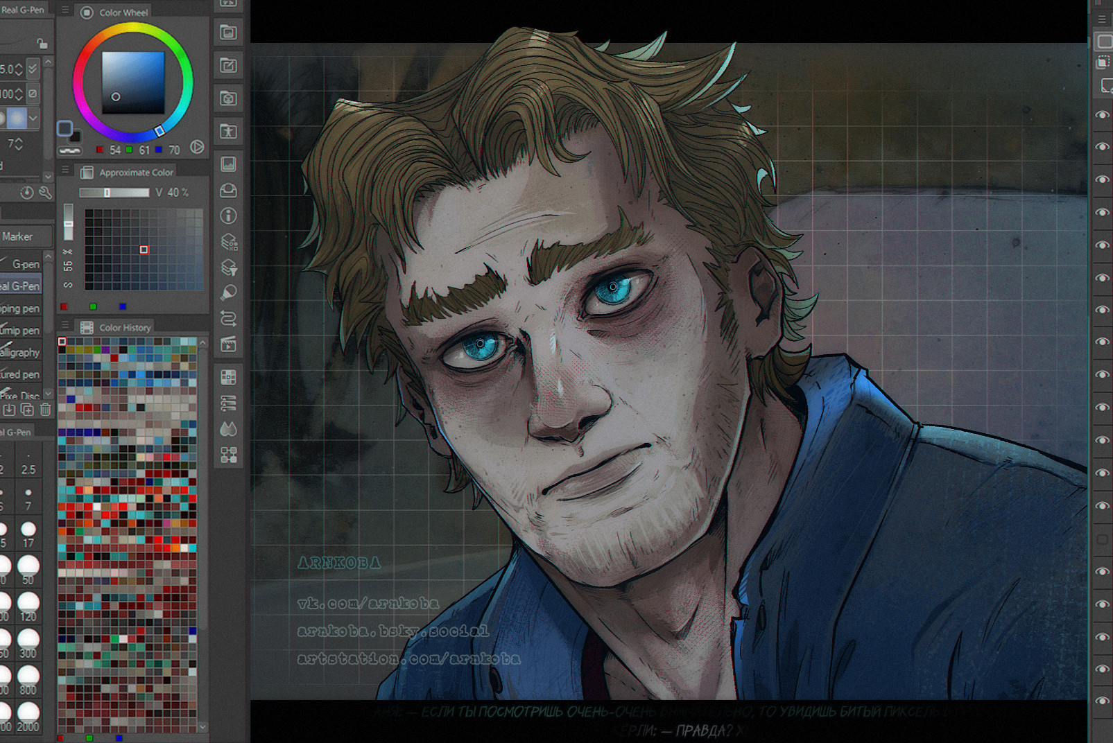Open the Color Wheel panel hamburger menu
The image size is (1113, 743).
coord(65,10)
